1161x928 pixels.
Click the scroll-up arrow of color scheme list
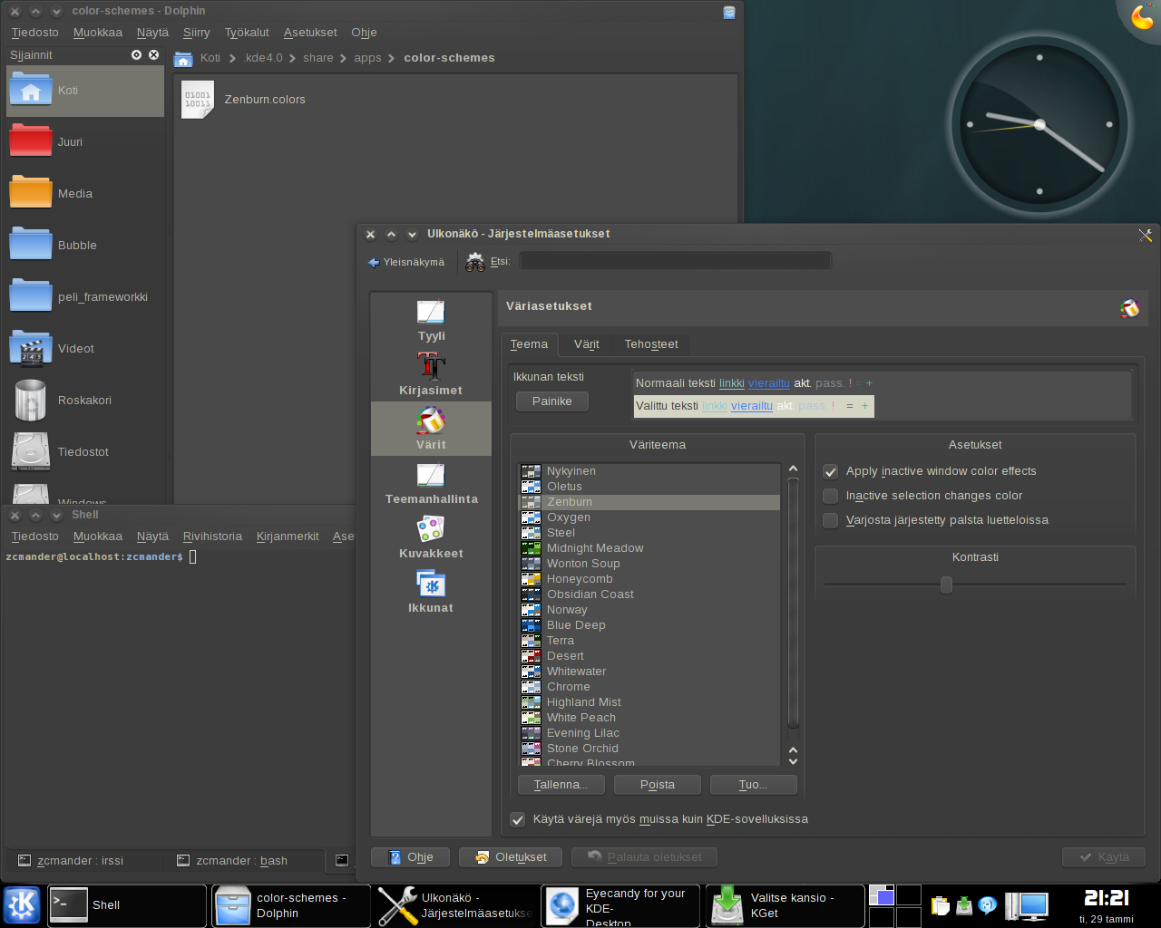click(x=793, y=469)
